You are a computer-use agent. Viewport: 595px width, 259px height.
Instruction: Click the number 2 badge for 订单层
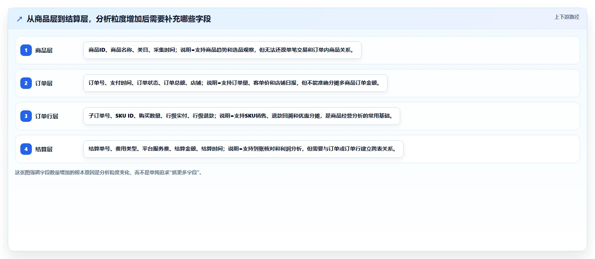(x=26, y=83)
